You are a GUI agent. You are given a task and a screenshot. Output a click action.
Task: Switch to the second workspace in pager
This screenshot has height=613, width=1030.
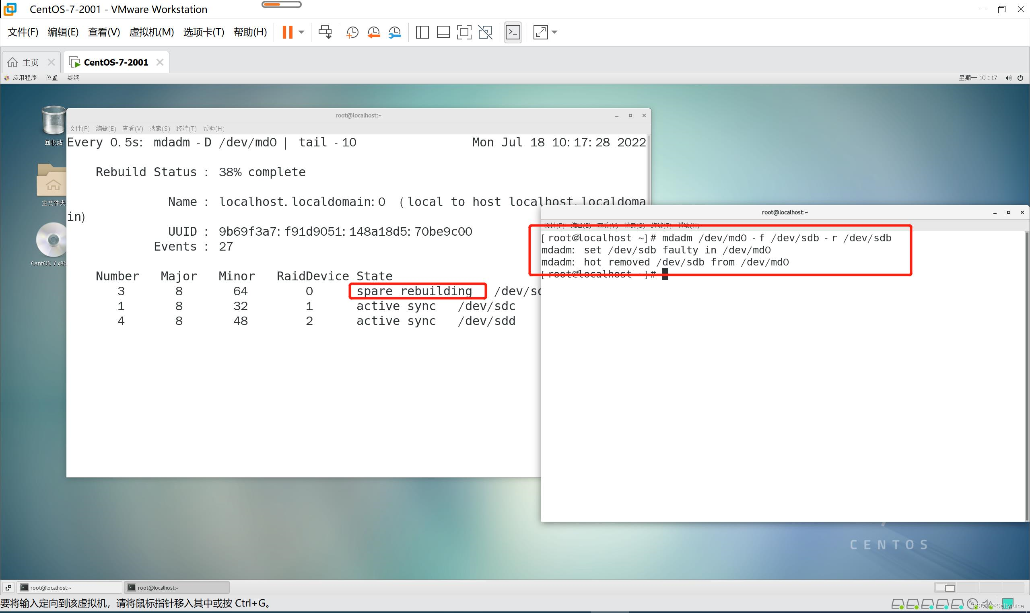[x=967, y=587]
